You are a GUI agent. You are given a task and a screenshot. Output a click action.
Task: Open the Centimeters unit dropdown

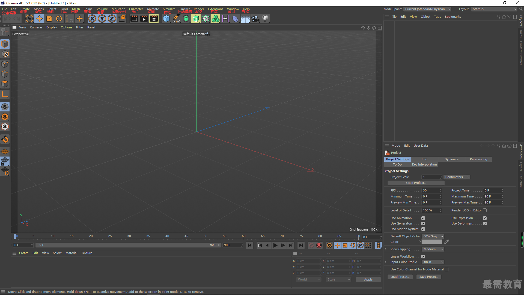(x=457, y=177)
